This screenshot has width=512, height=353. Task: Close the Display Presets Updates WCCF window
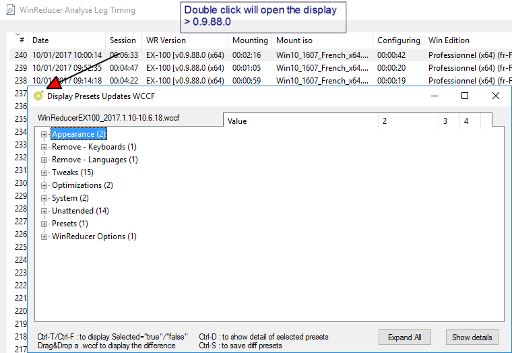click(x=496, y=96)
